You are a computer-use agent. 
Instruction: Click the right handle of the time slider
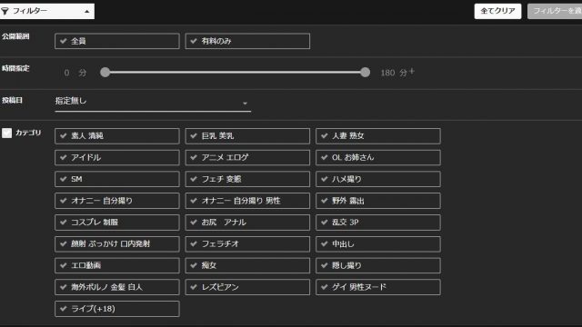click(366, 73)
